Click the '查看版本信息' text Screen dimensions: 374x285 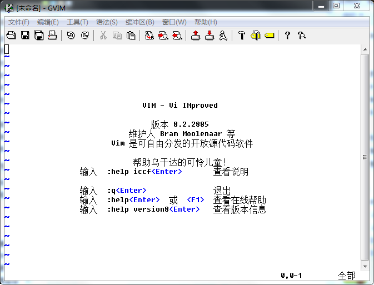pos(240,209)
